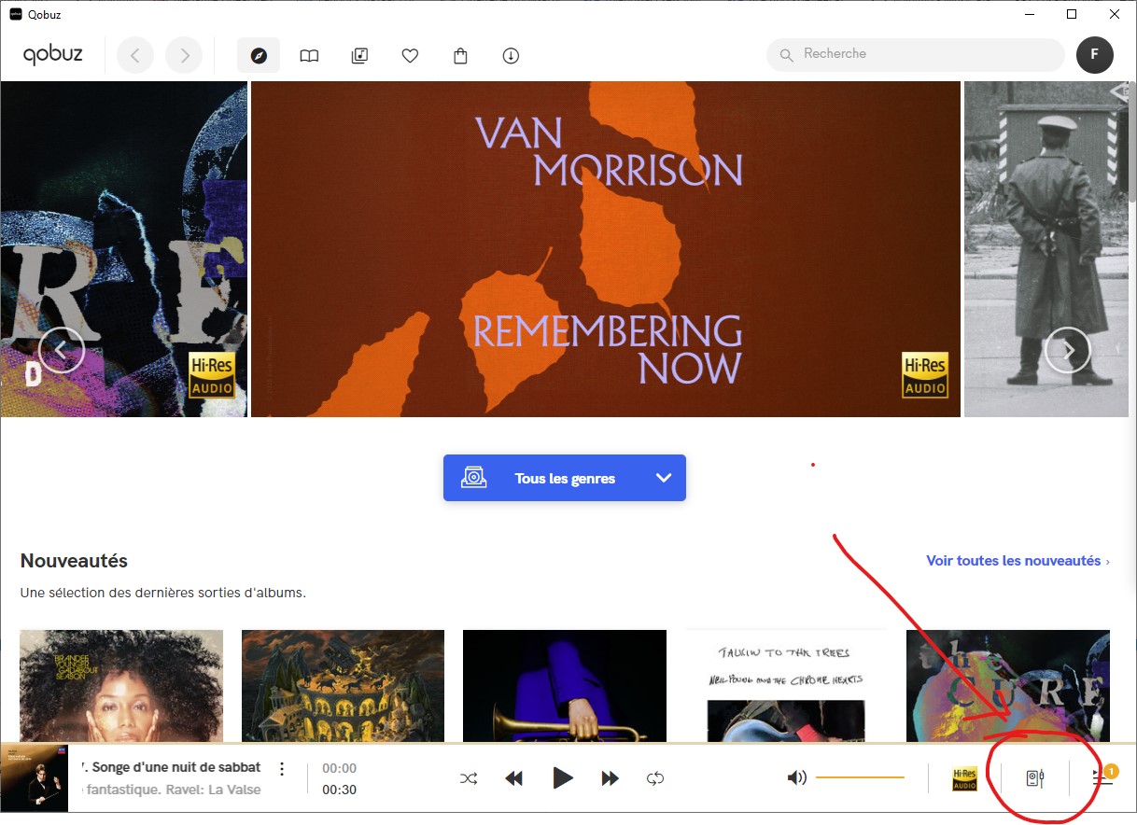This screenshot has width=1137, height=825.
Task: Open the Discover compass icon
Action: [x=259, y=56]
